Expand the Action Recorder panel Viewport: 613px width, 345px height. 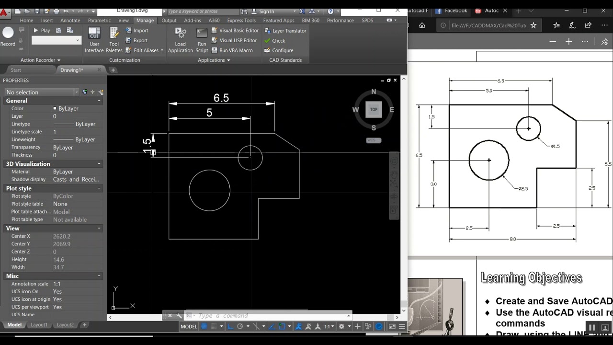tap(41, 60)
